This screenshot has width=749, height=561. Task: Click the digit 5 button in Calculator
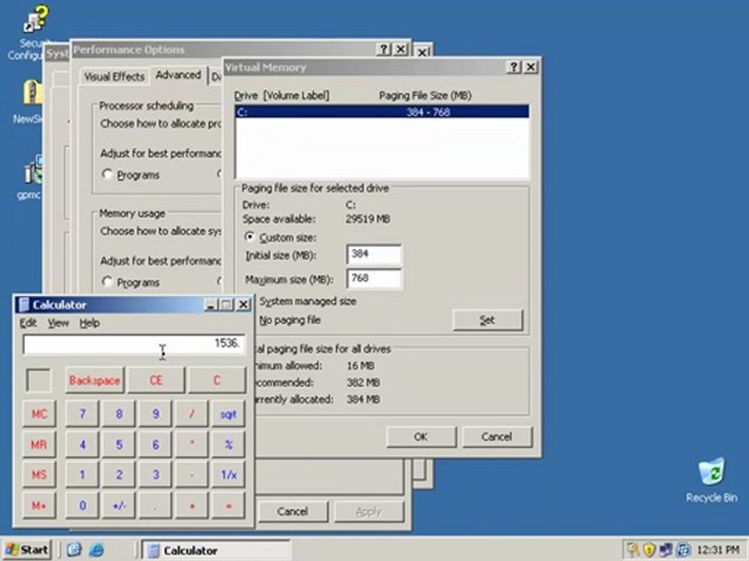click(119, 445)
